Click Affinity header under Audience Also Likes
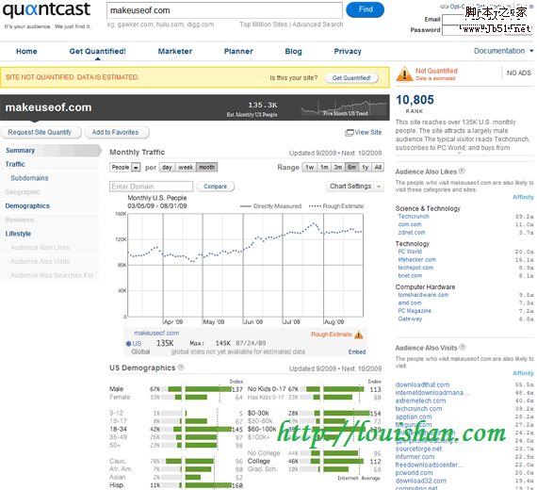The width and height of the screenshot is (537, 490). (x=523, y=197)
